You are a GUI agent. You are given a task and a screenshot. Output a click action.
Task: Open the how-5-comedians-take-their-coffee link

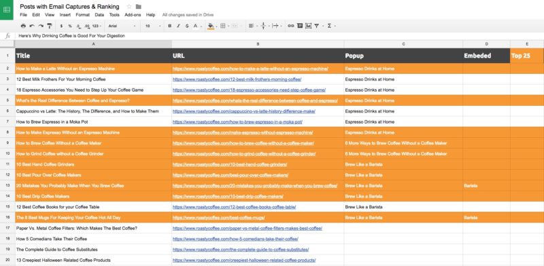(x=235, y=239)
